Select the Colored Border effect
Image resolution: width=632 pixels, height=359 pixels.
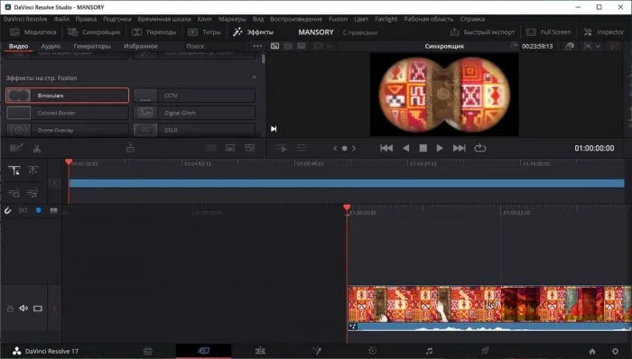click(68, 113)
